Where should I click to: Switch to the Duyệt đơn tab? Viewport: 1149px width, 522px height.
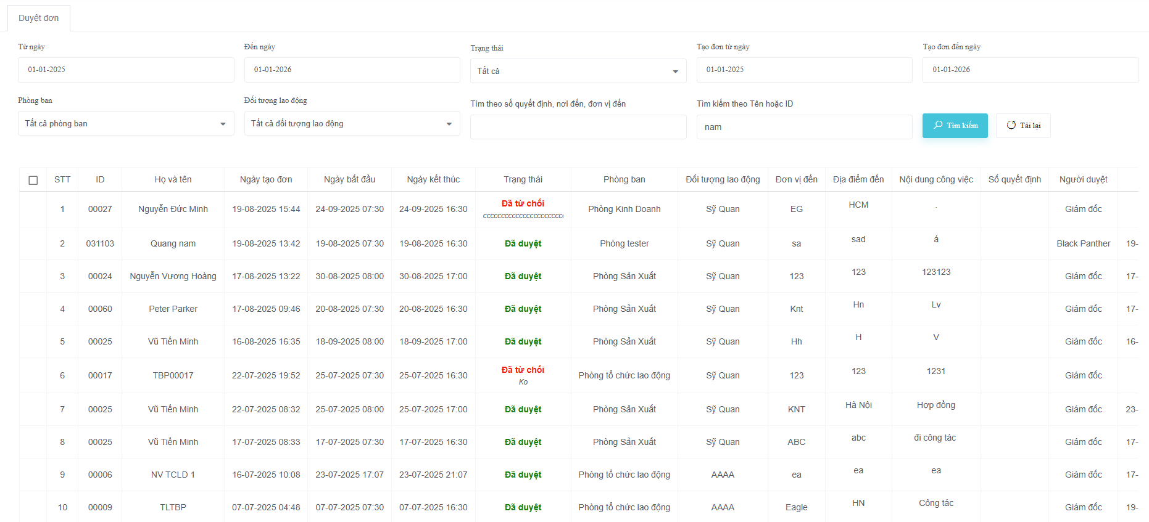(x=39, y=18)
